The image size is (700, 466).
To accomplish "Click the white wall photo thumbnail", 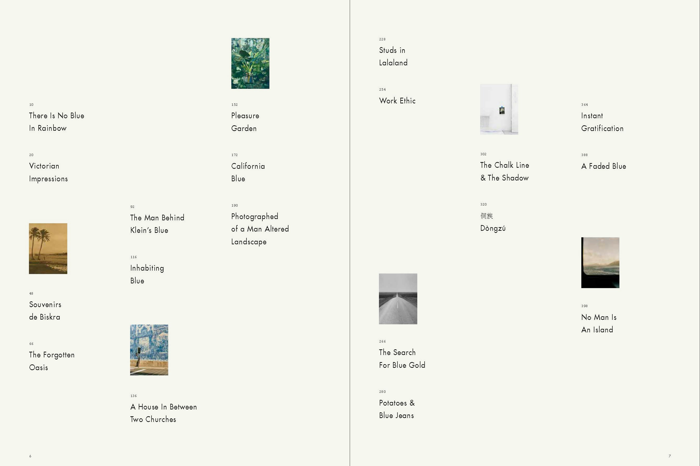I will pos(499,109).
